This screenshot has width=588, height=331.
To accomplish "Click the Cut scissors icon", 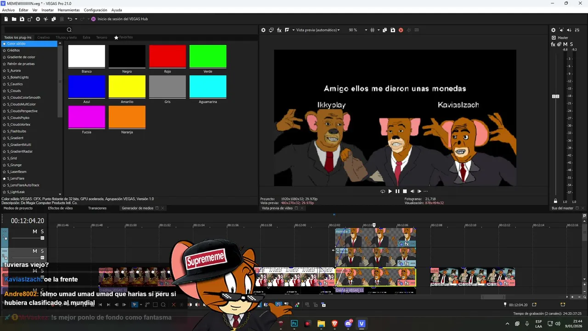I will [46, 19].
